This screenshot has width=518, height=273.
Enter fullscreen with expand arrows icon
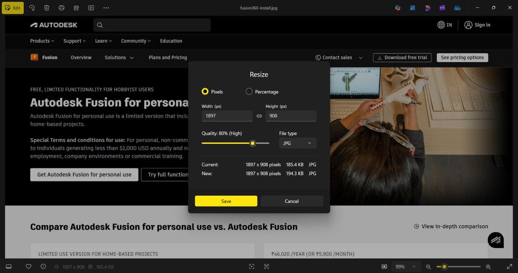[509, 267]
